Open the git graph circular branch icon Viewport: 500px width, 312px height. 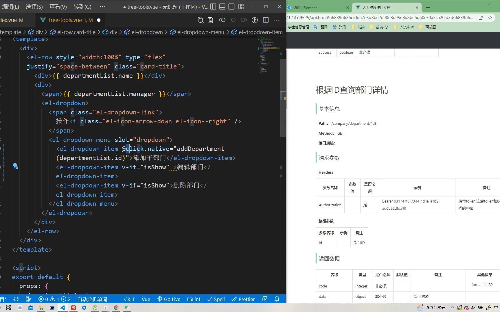255,20
